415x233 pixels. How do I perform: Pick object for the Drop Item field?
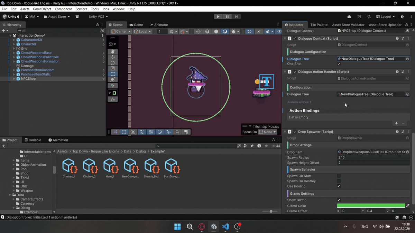(x=408, y=152)
